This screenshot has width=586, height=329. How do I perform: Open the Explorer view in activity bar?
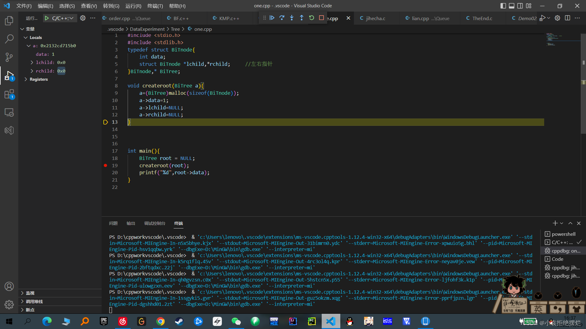(x=9, y=20)
